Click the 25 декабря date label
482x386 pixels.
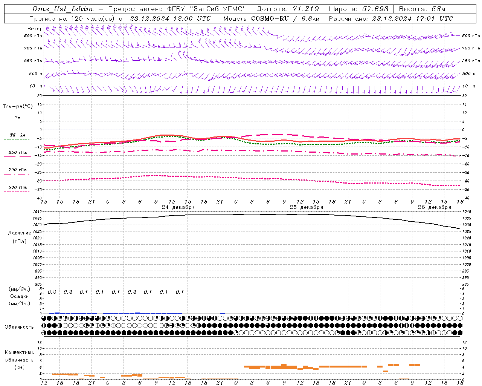tap(307, 207)
